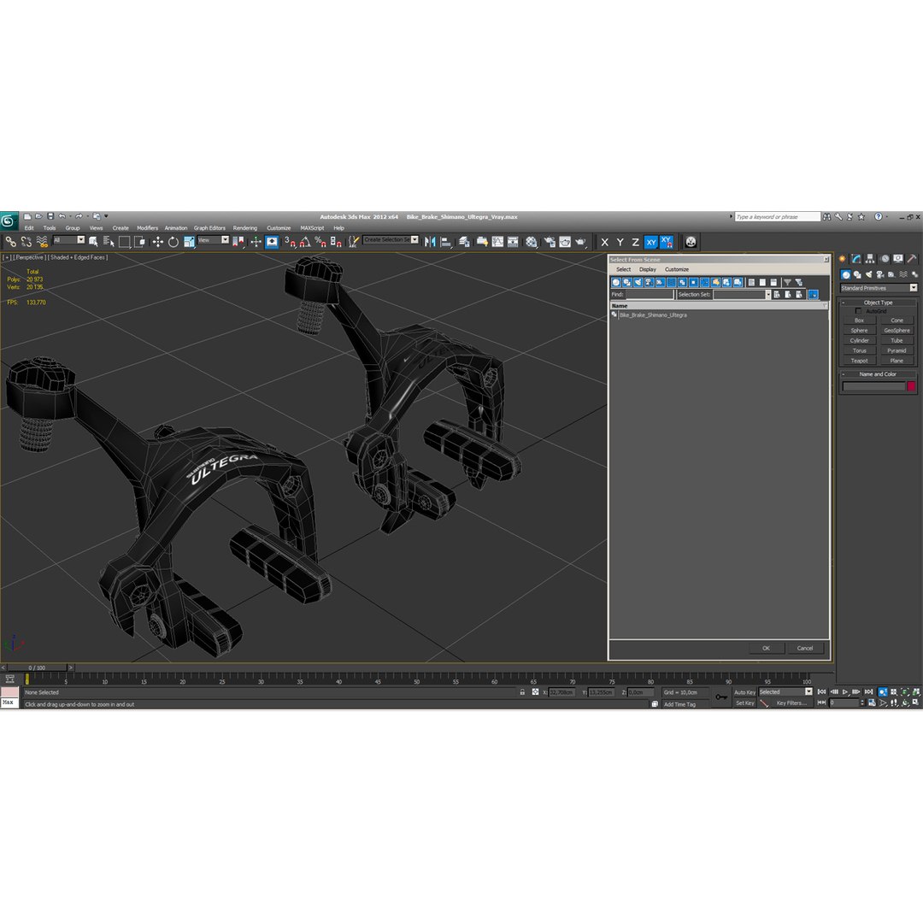Open the Modify panel tab
The width and height of the screenshot is (923, 923).
click(855, 259)
